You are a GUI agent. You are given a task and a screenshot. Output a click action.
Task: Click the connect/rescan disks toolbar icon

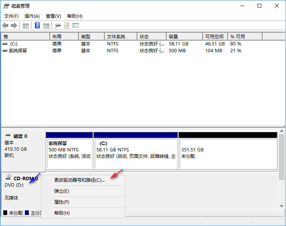click(x=58, y=26)
